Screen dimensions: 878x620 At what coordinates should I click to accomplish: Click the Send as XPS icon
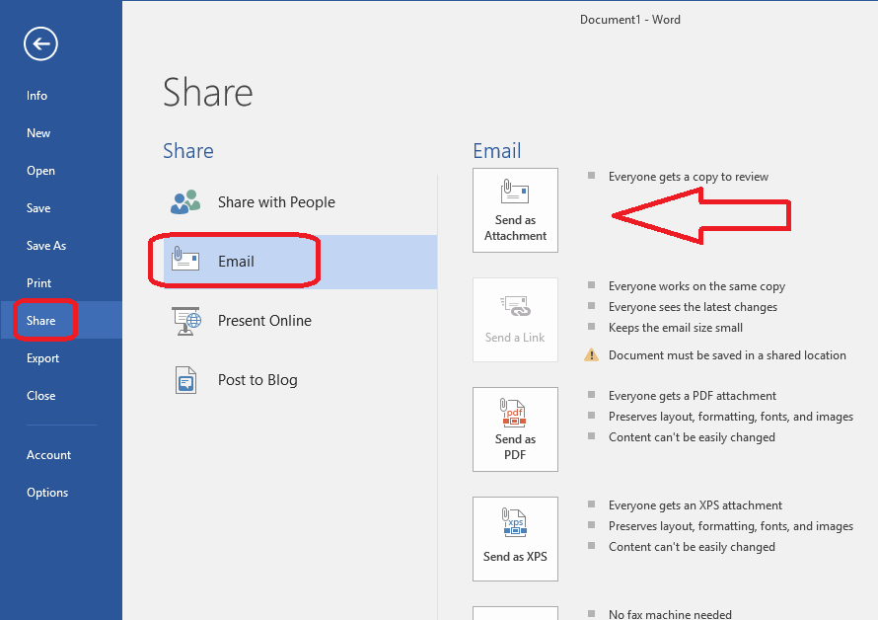[x=515, y=531]
